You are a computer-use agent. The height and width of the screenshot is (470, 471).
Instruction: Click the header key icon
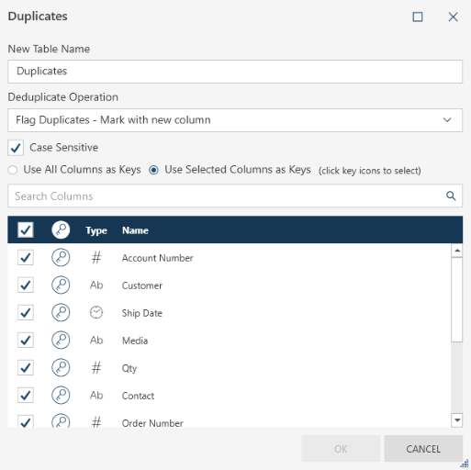61,229
